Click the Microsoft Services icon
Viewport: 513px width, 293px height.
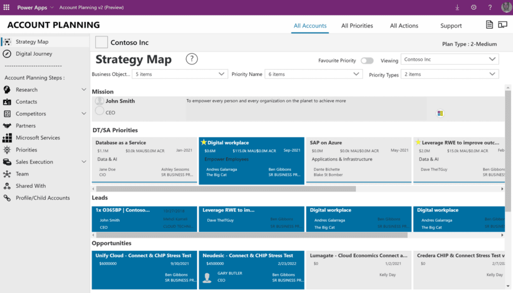tap(7, 138)
